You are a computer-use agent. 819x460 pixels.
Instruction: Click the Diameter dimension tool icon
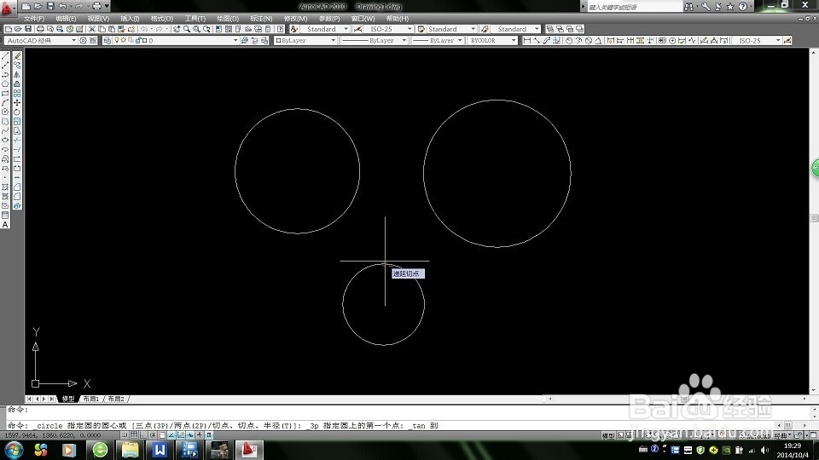coord(589,40)
